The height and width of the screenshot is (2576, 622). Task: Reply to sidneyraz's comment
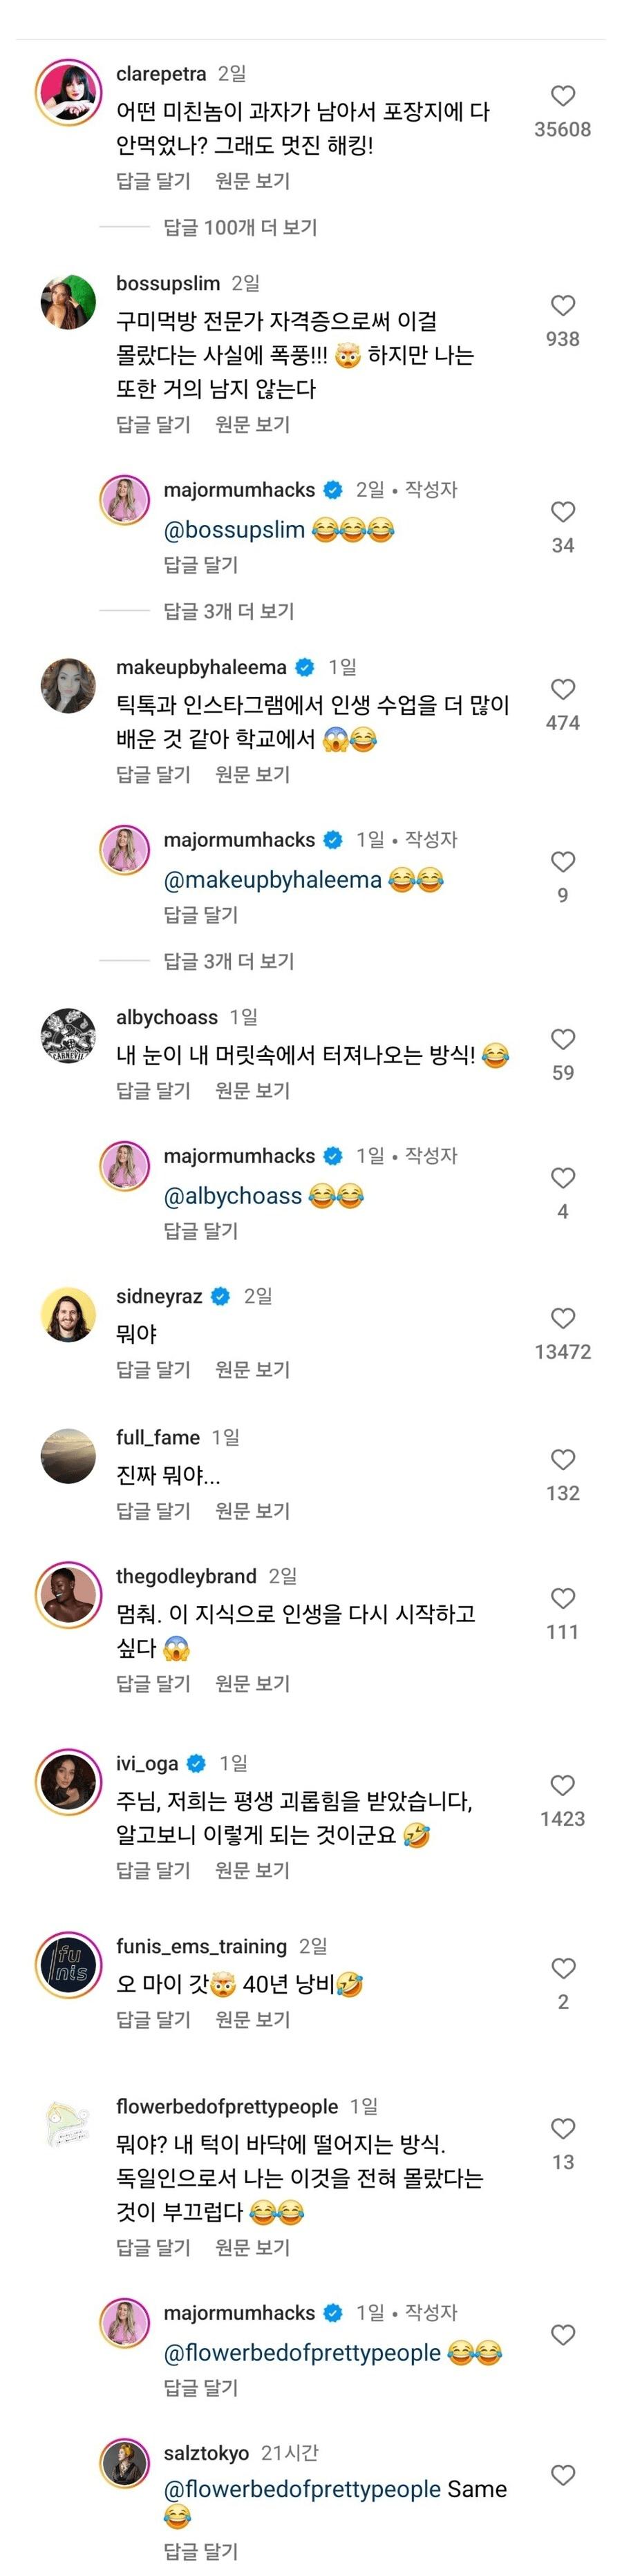(x=153, y=1369)
